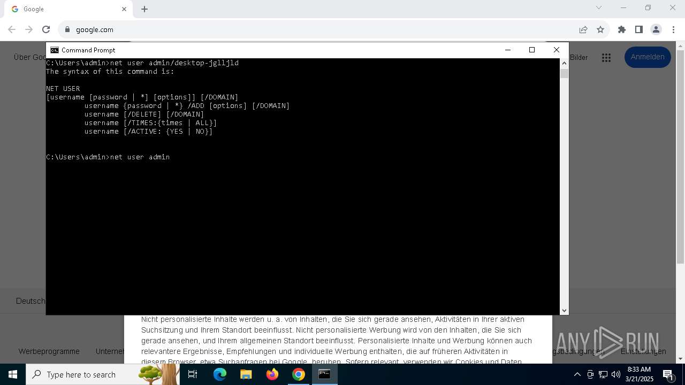Launch Microsoft Edge from taskbar

pyautogui.click(x=220, y=374)
